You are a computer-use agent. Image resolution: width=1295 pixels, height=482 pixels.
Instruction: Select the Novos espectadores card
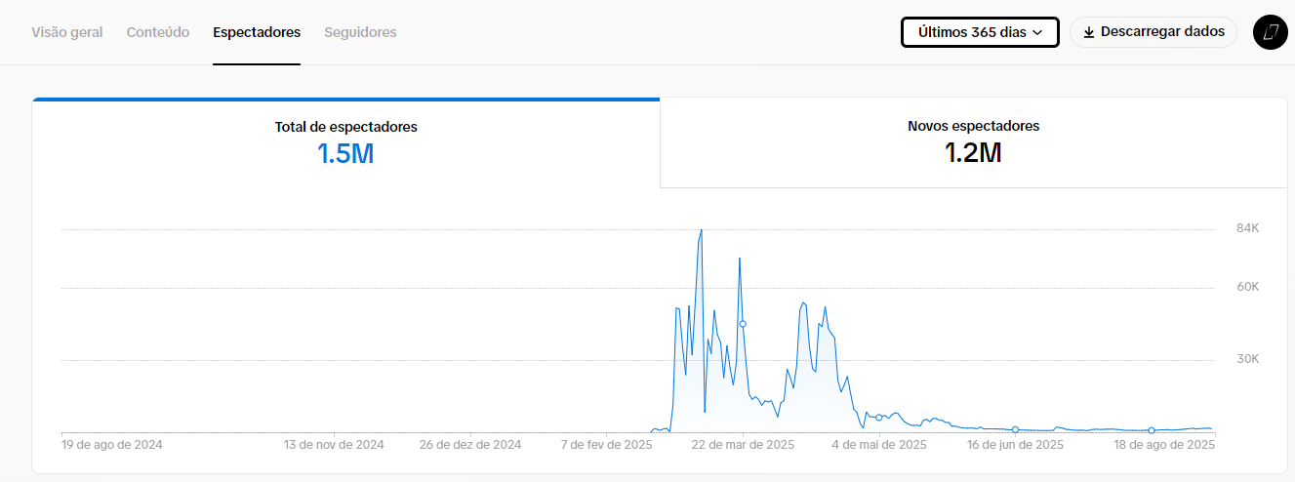click(974, 142)
